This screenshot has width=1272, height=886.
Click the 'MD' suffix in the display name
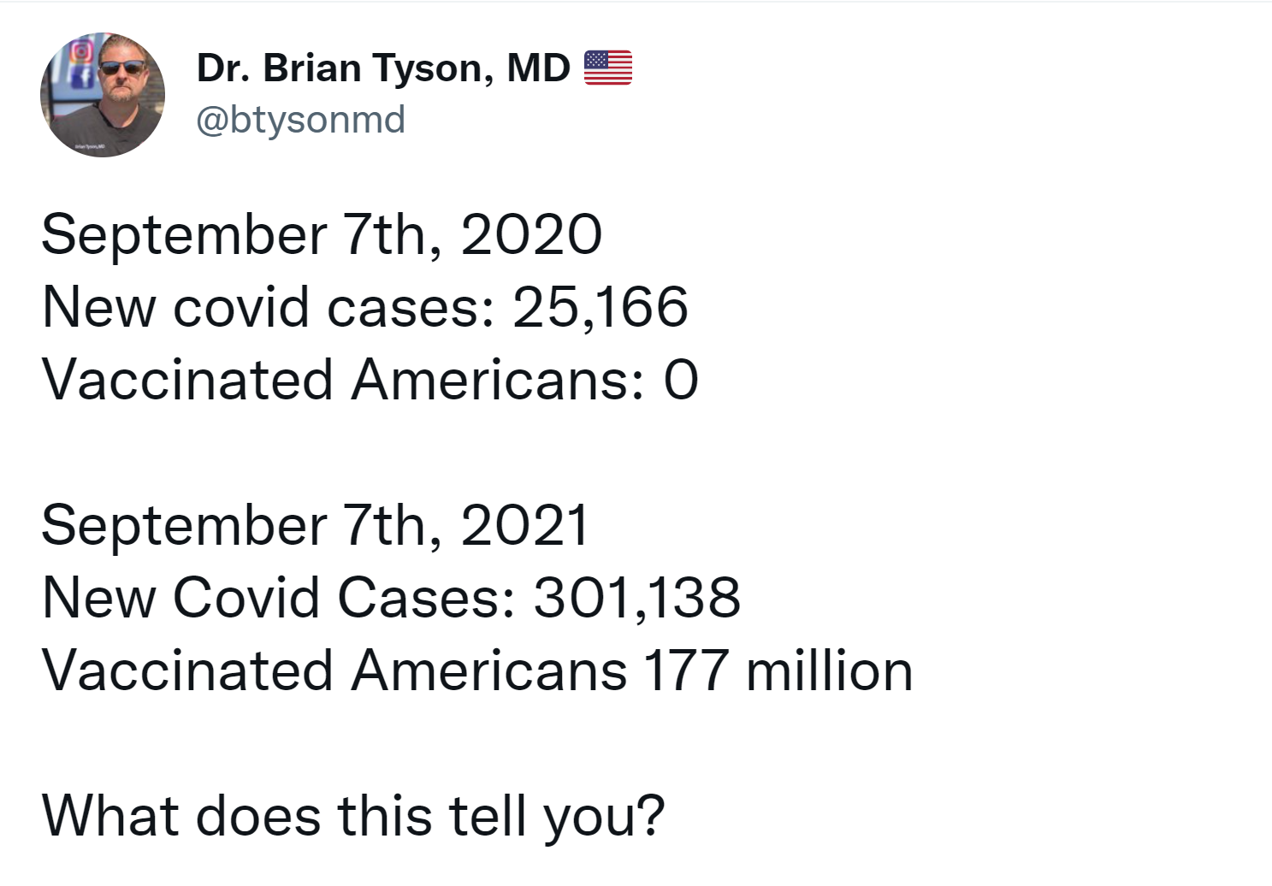click(x=538, y=68)
